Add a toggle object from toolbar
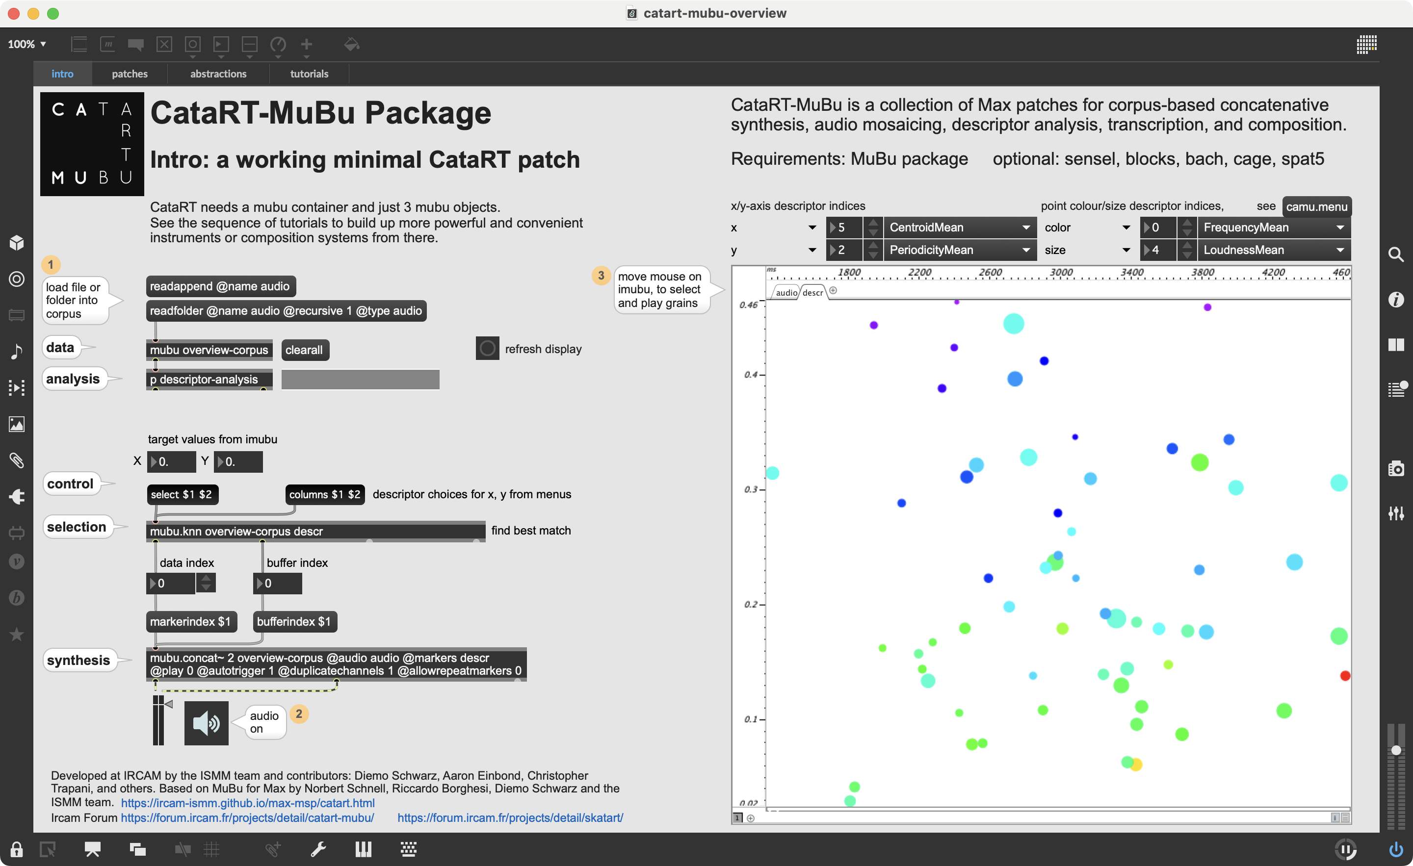Screen dimensions: 1413x866 click(164, 44)
